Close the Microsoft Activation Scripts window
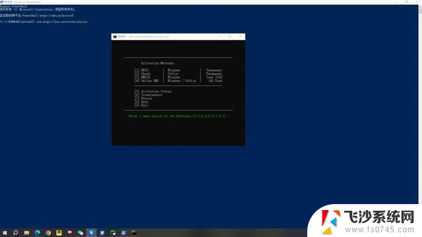 click(240, 37)
